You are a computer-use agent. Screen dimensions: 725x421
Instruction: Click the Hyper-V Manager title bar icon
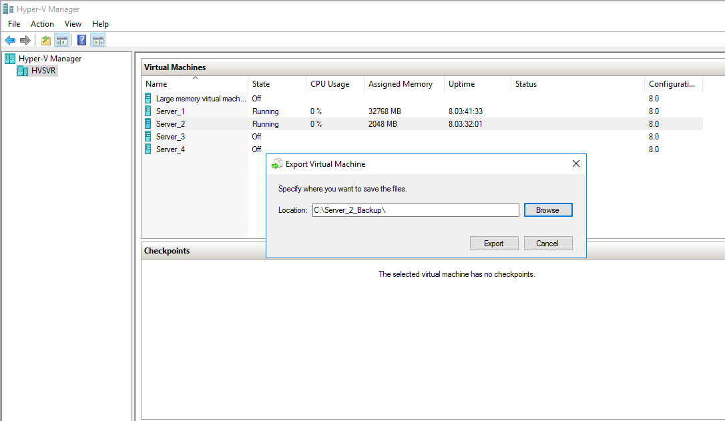pos(8,9)
